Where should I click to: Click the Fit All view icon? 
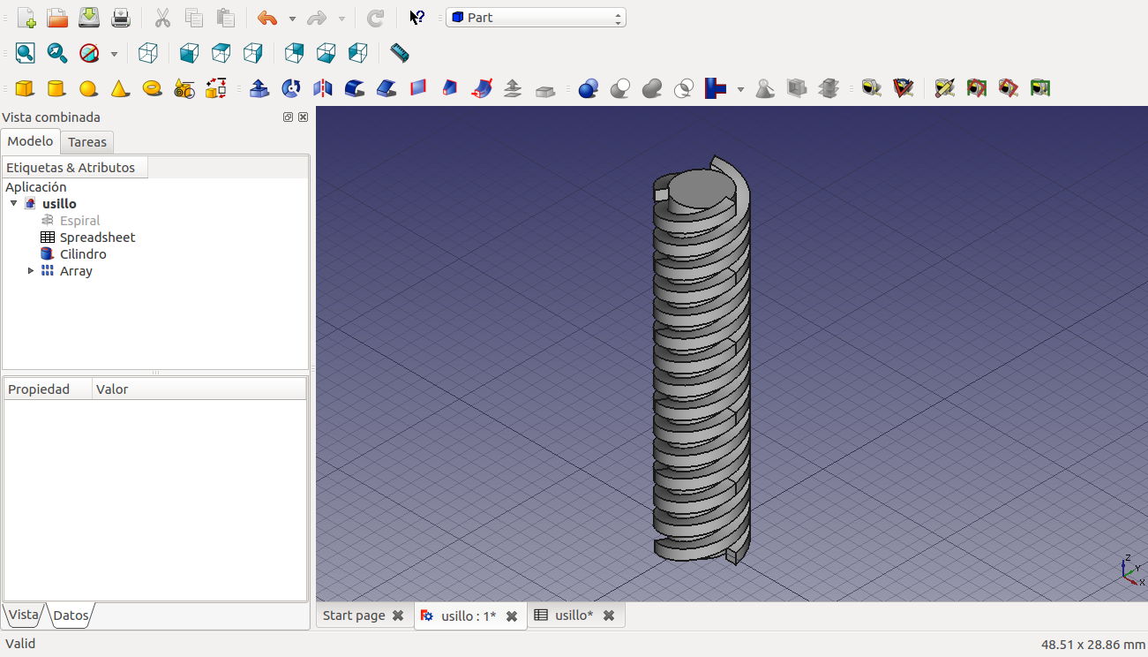[x=25, y=53]
